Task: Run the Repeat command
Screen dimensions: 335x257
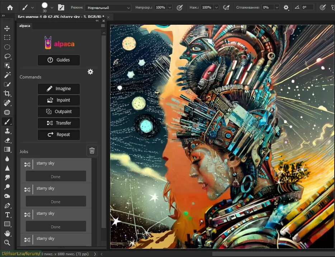Action: 59,135
